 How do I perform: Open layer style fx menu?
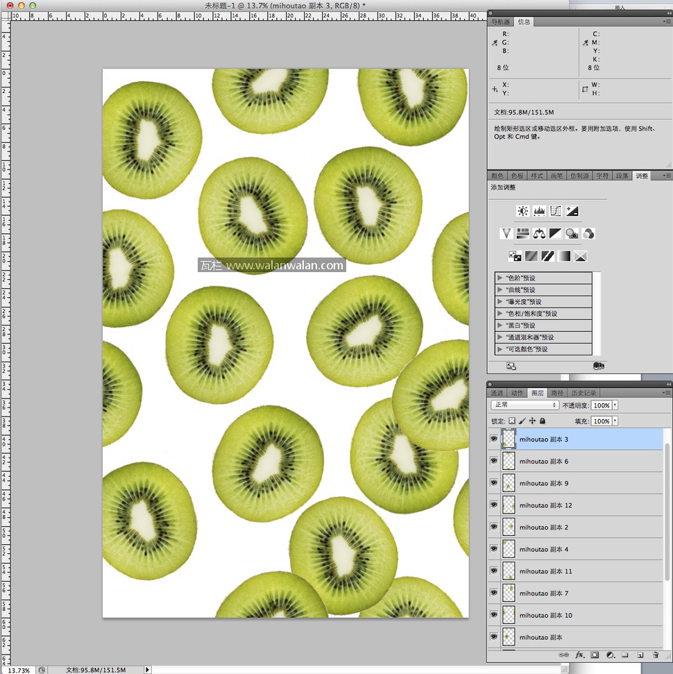click(580, 655)
